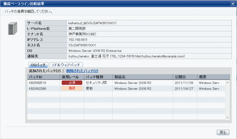This screenshot has width=237, height=139.
Task: Click the 必須 level badge
Action: (x=72, y=82)
